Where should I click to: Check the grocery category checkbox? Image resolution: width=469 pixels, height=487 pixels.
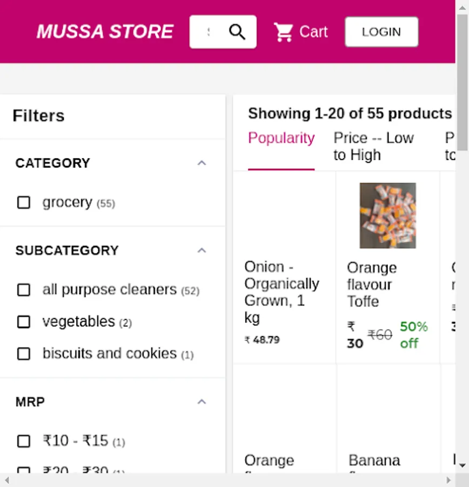pos(24,202)
